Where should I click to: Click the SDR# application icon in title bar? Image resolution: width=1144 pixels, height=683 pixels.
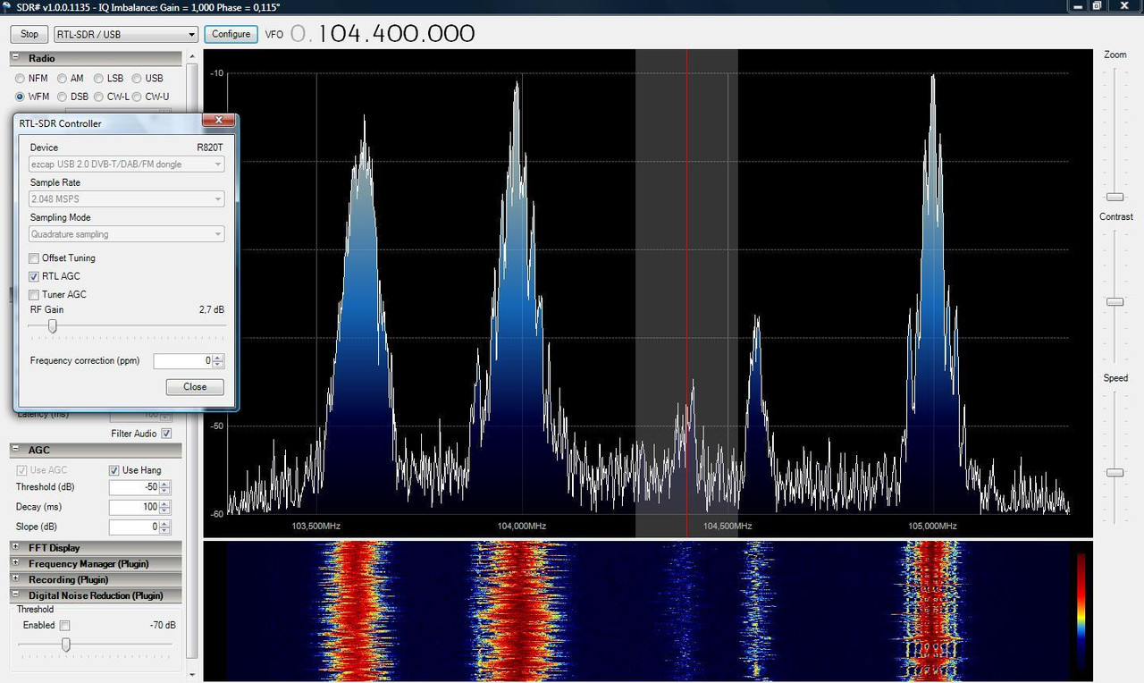7,6
